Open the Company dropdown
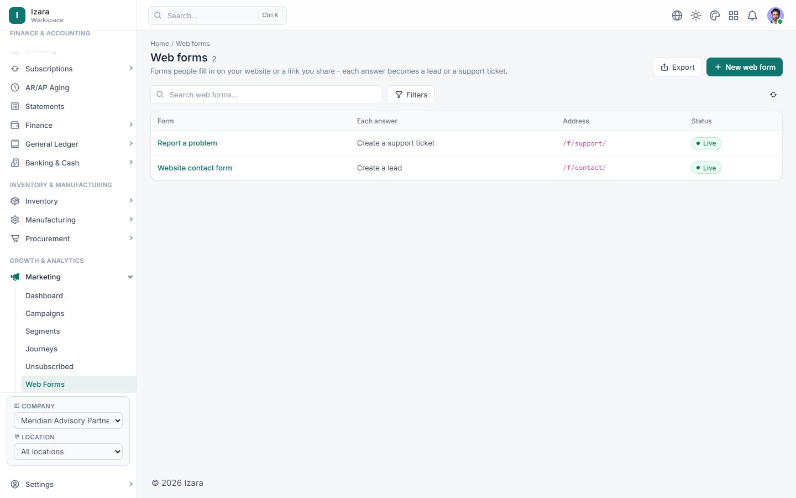Screen dimensions: 796x498 pos(68,421)
